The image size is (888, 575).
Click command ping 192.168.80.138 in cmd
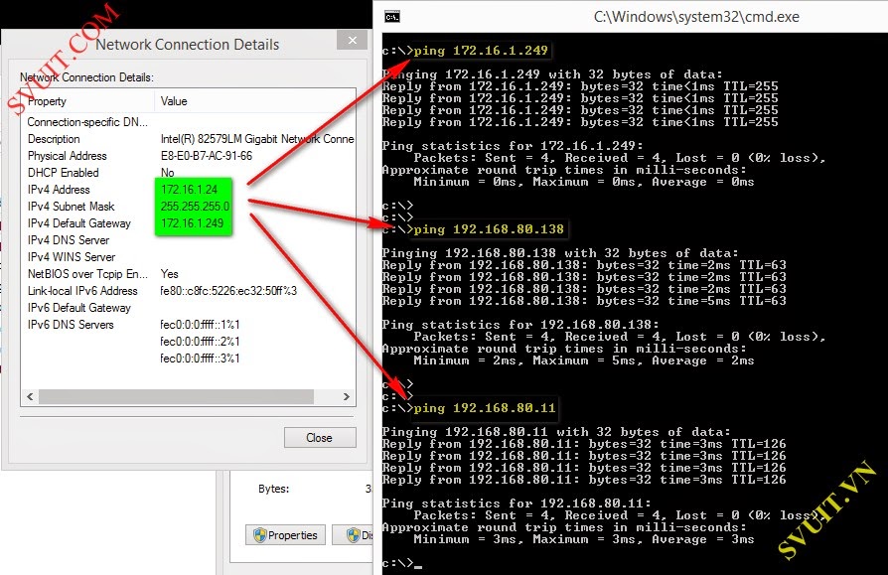(489, 229)
